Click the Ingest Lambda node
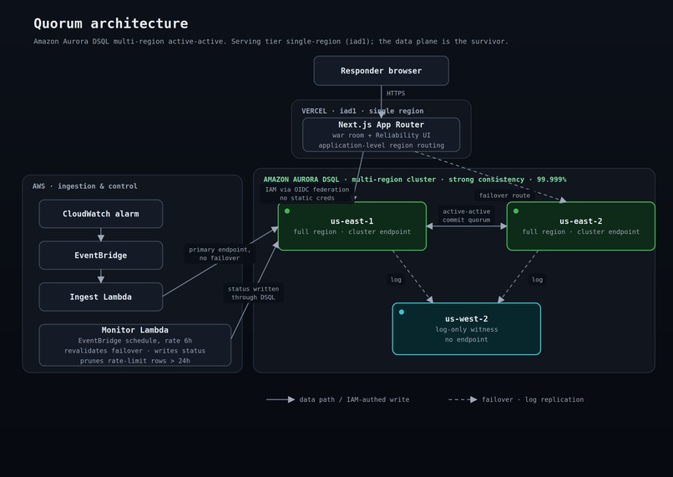The image size is (673, 477). click(x=101, y=297)
